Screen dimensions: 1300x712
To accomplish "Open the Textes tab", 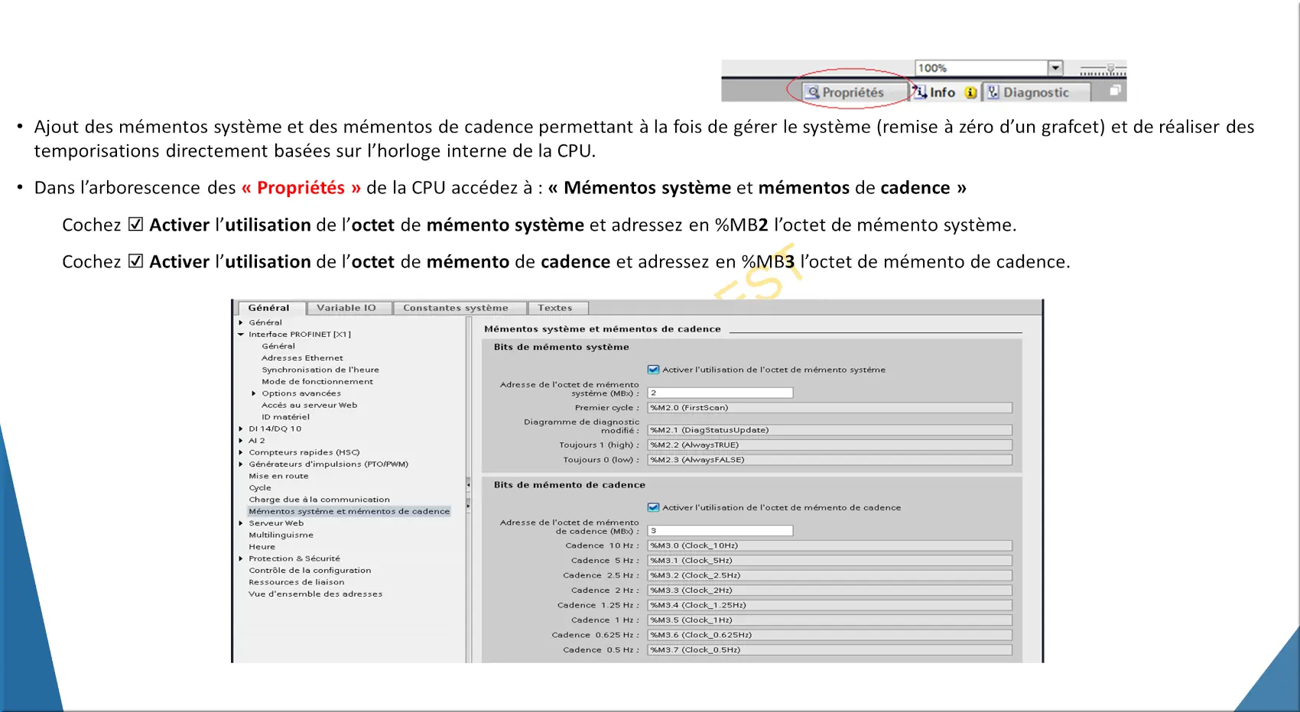I will [x=555, y=308].
